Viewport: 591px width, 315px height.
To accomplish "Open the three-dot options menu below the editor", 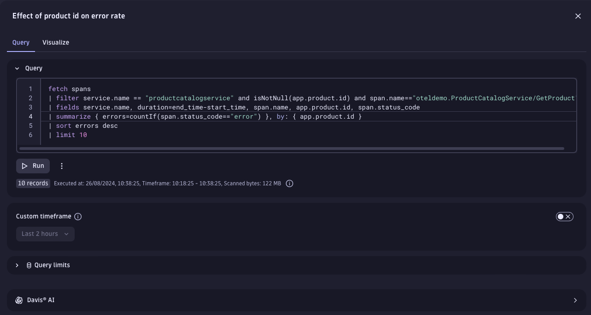I will coord(62,166).
